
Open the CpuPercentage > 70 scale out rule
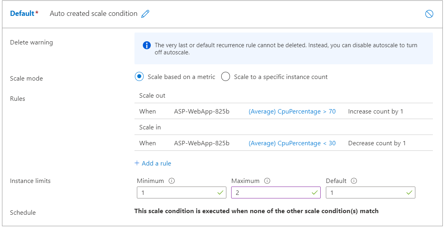click(x=292, y=112)
